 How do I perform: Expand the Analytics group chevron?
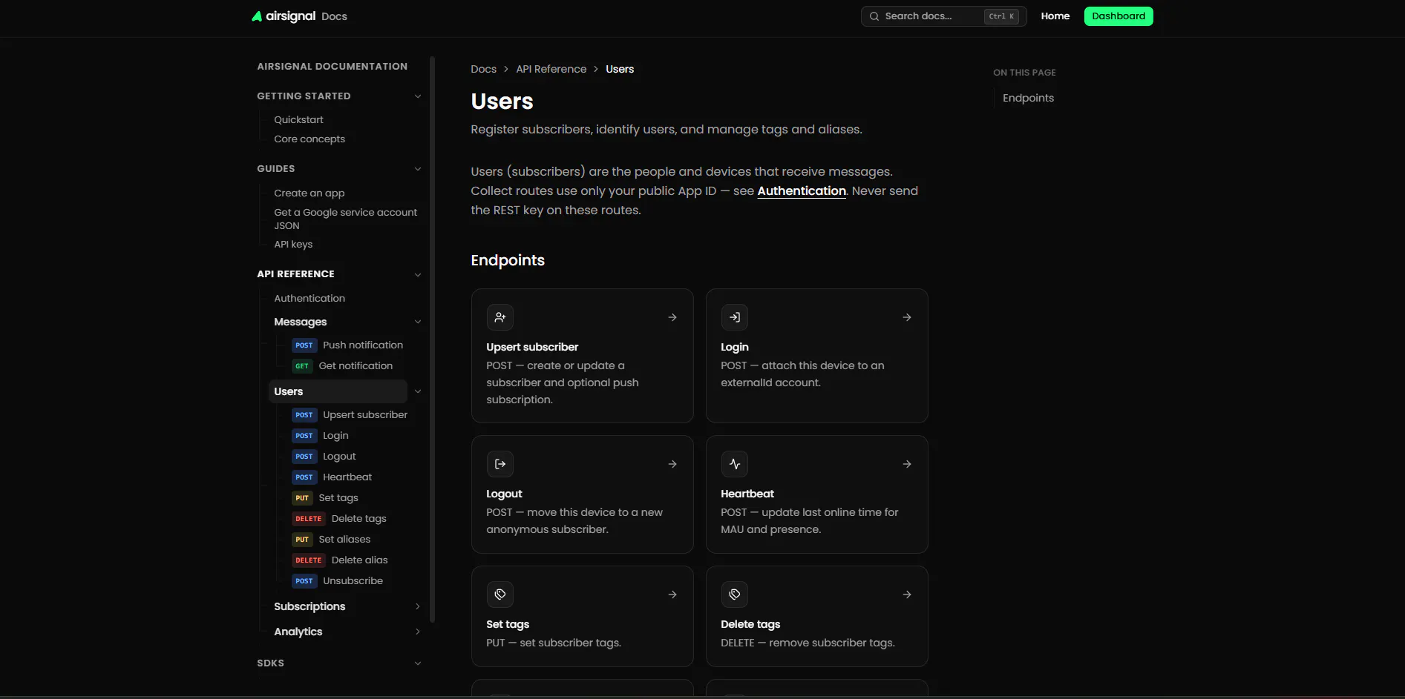(x=418, y=632)
